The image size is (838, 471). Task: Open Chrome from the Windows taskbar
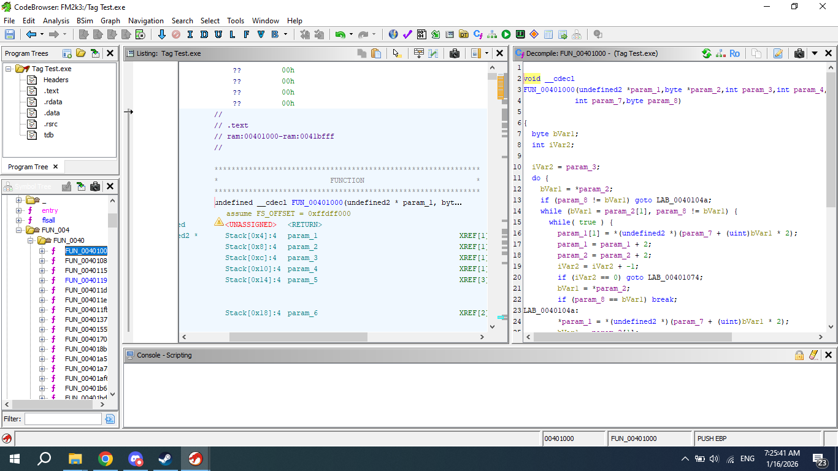(x=106, y=459)
